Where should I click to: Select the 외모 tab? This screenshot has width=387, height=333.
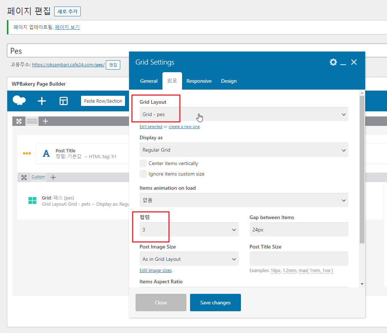pos(172,81)
